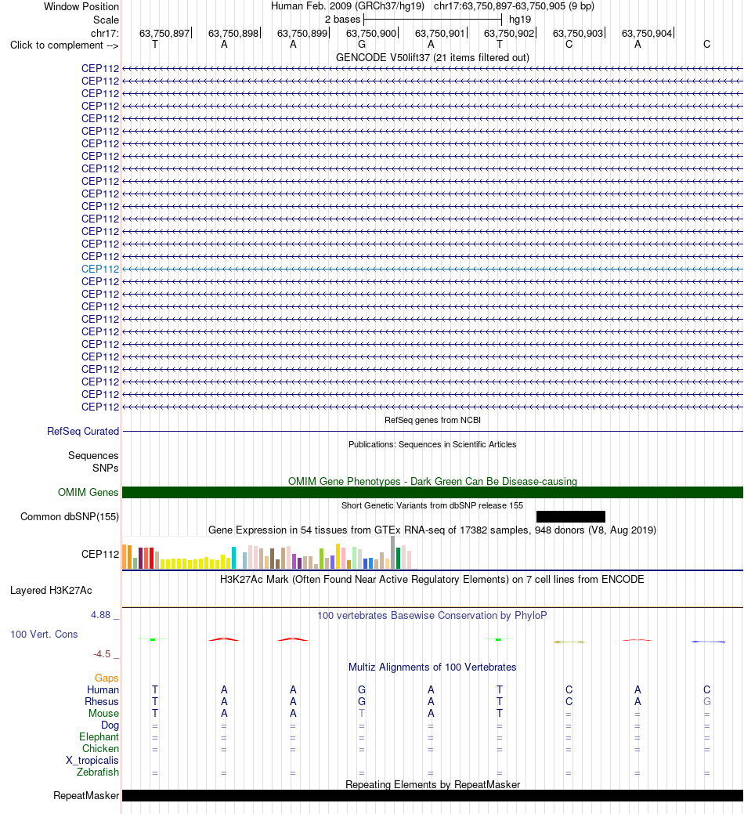Click the 'Click to complement -->' label

[64, 45]
